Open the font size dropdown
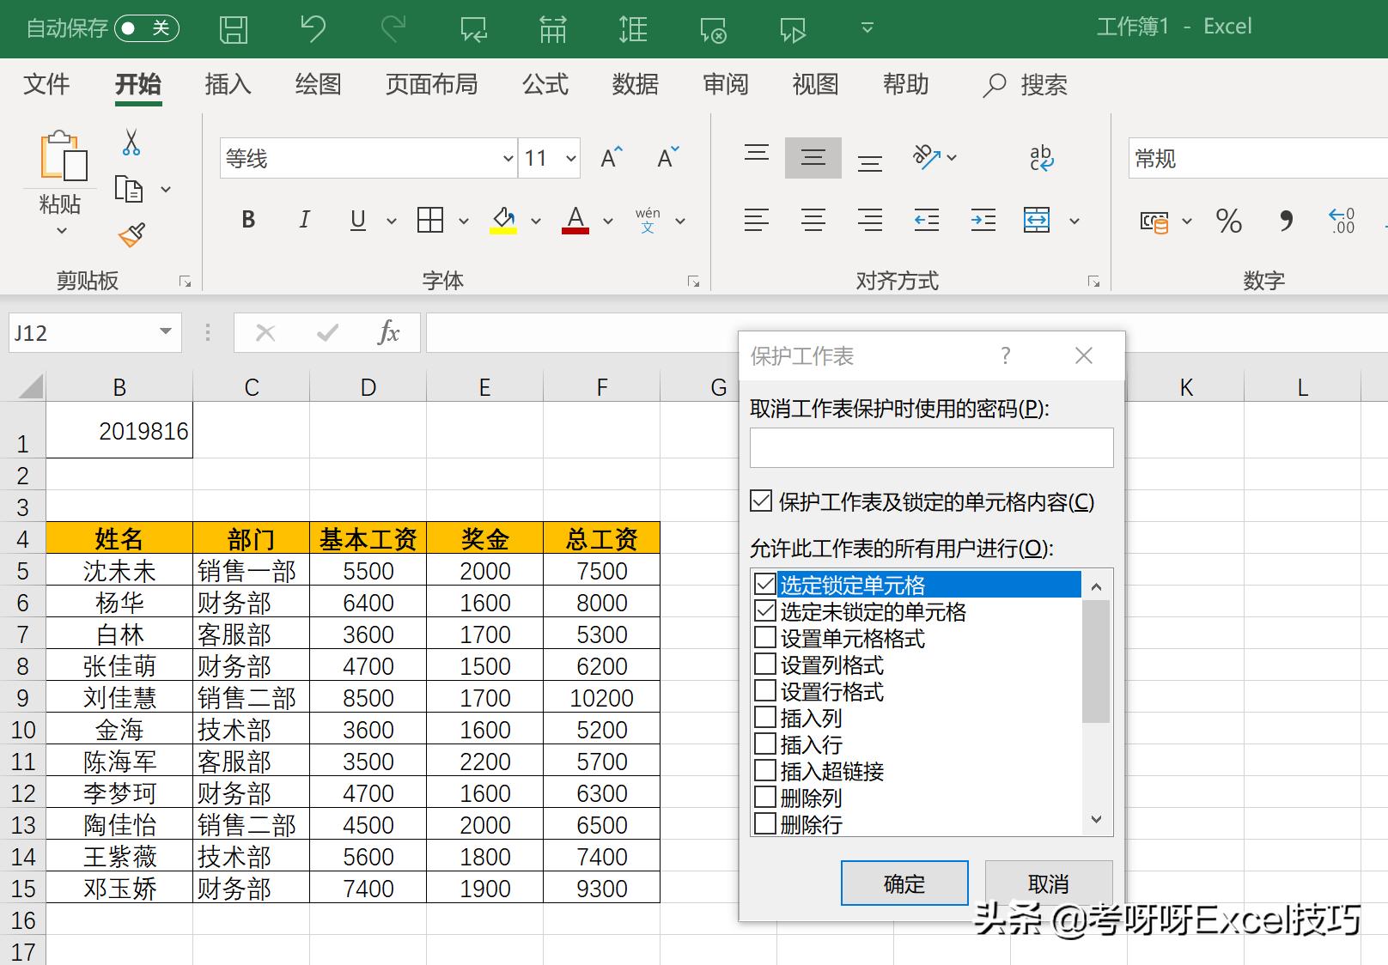This screenshot has width=1388, height=965. coord(569,158)
